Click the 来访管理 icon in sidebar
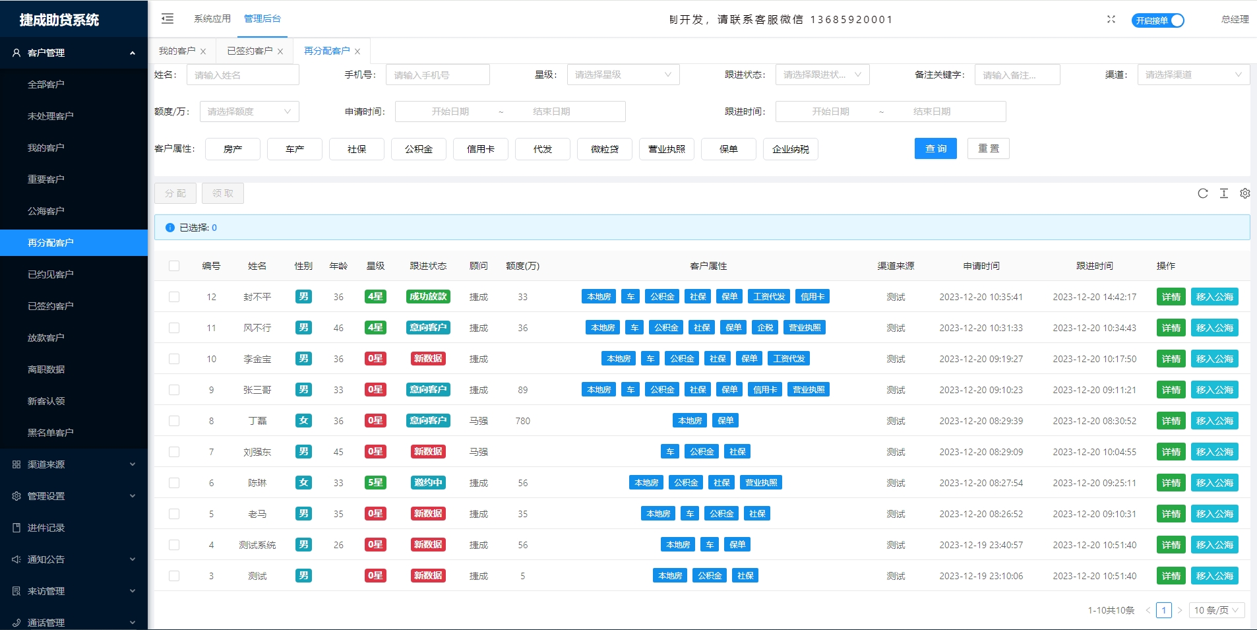This screenshot has width=1257, height=630. pos(16,591)
